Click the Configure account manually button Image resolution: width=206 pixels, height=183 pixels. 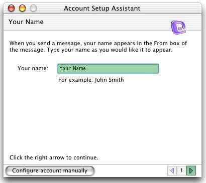50,171
